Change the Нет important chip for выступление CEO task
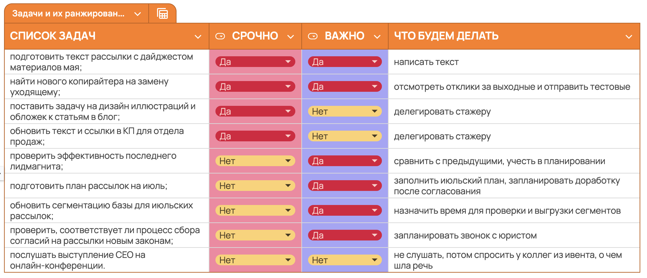Image resolution: width=647 pixels, height=278 pixels. pos(345,260)
